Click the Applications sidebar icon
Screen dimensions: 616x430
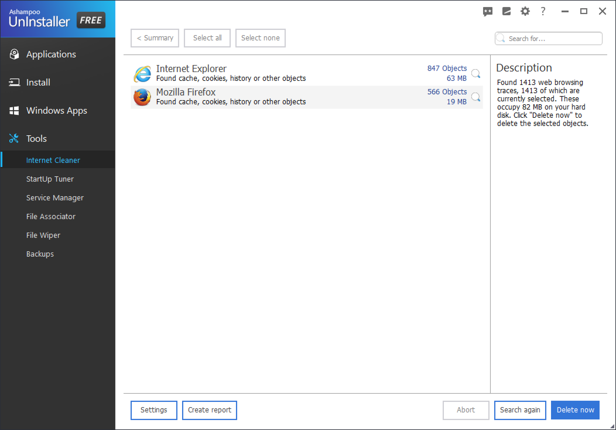(x=14, y=54)
